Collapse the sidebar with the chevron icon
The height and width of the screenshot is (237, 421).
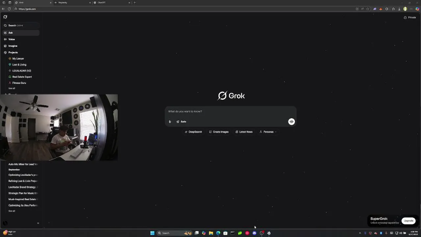coord(38,223)
